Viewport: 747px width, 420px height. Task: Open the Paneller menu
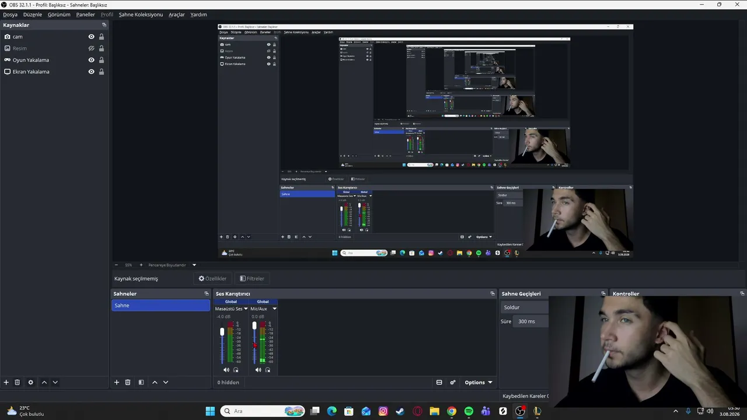[85, 15]
